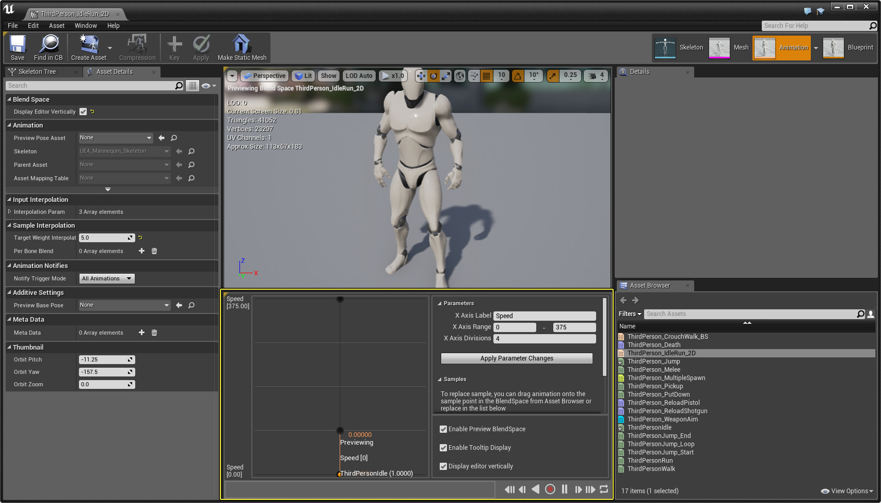Expand the Interpolation Param array
The height and width of the screenshot is (503, 881).
pyautogui.click(x=9, y=212)
